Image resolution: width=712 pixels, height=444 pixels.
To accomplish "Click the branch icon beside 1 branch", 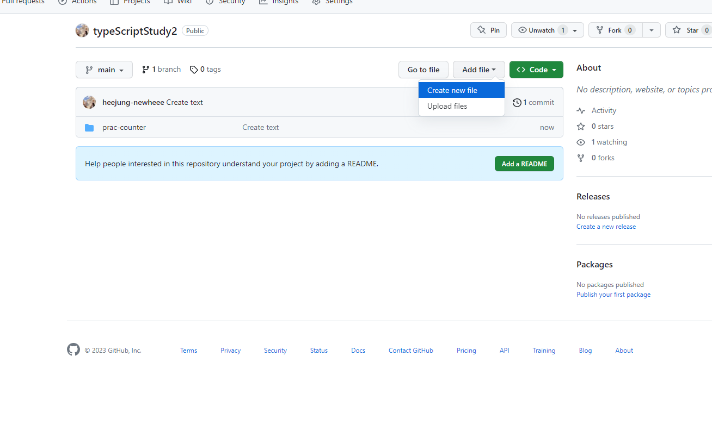I will tap(145, 70).
